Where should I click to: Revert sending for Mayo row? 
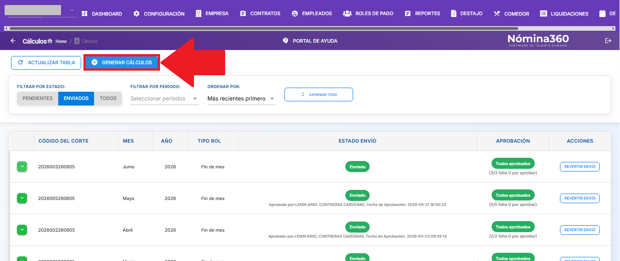pyautogui.click(x=580, y=198)
